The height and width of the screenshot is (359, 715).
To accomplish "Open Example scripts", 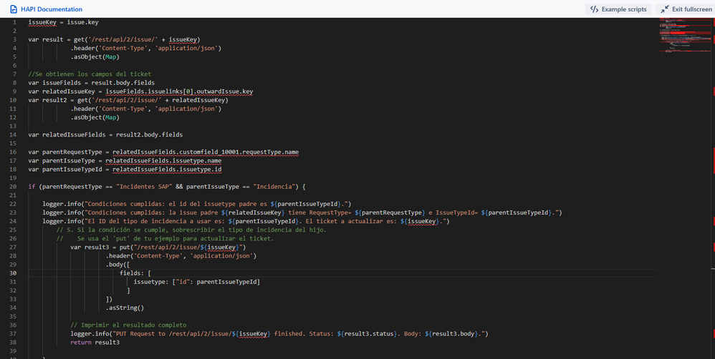I will pos(618,9).
